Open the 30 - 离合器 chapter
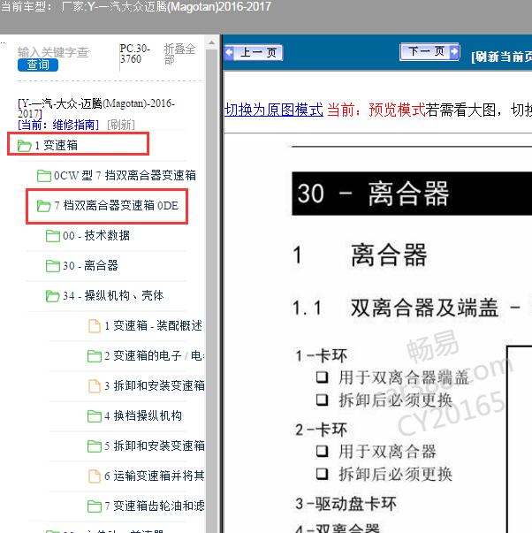The width and height of the screenshot is (532, 533). [90, 265]
